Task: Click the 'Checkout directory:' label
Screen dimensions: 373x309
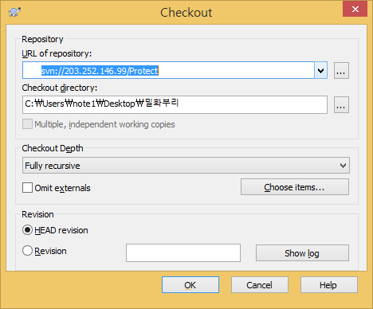Action: [x=60, y=88]
